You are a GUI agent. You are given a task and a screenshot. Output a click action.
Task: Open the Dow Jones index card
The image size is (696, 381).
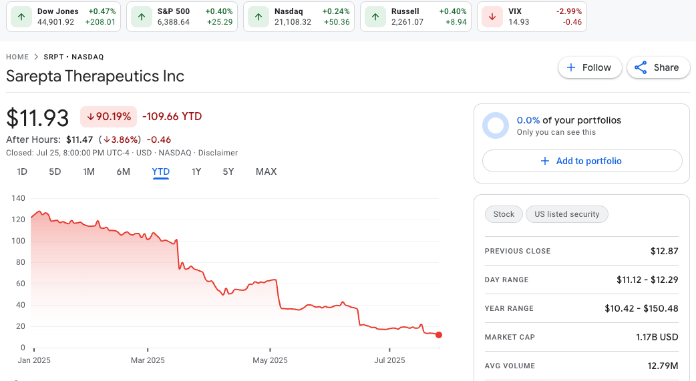click(x=63, y=17)
